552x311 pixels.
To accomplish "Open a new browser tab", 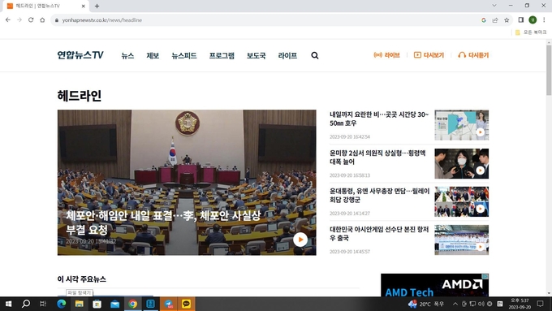I will pyautogui.click(x=97, y=6).
